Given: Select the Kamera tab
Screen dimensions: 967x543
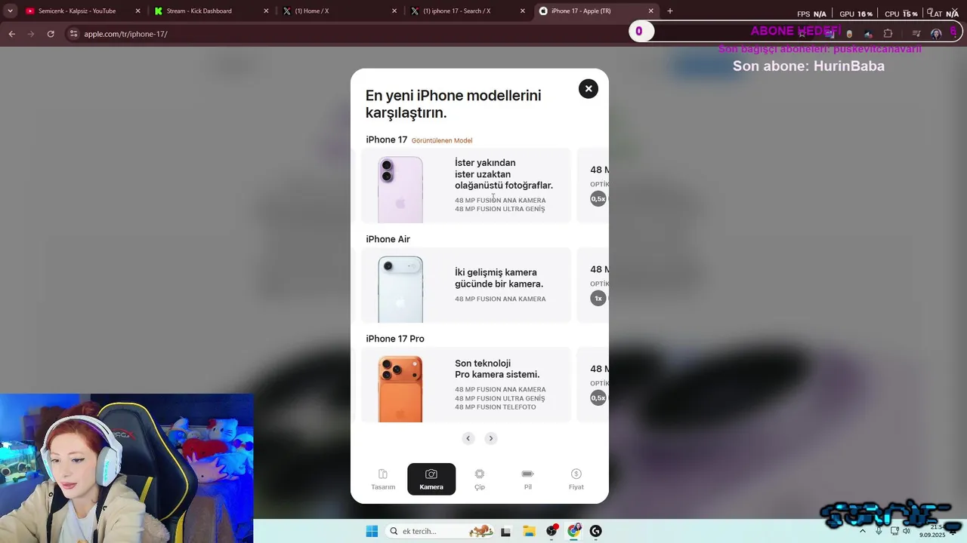Looking at the screenshot, I should point(431,479).
